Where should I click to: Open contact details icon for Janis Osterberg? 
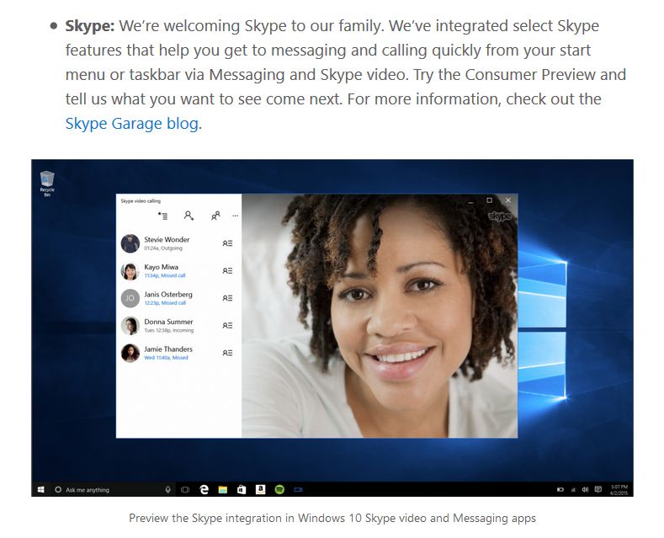tap(227, 298)
